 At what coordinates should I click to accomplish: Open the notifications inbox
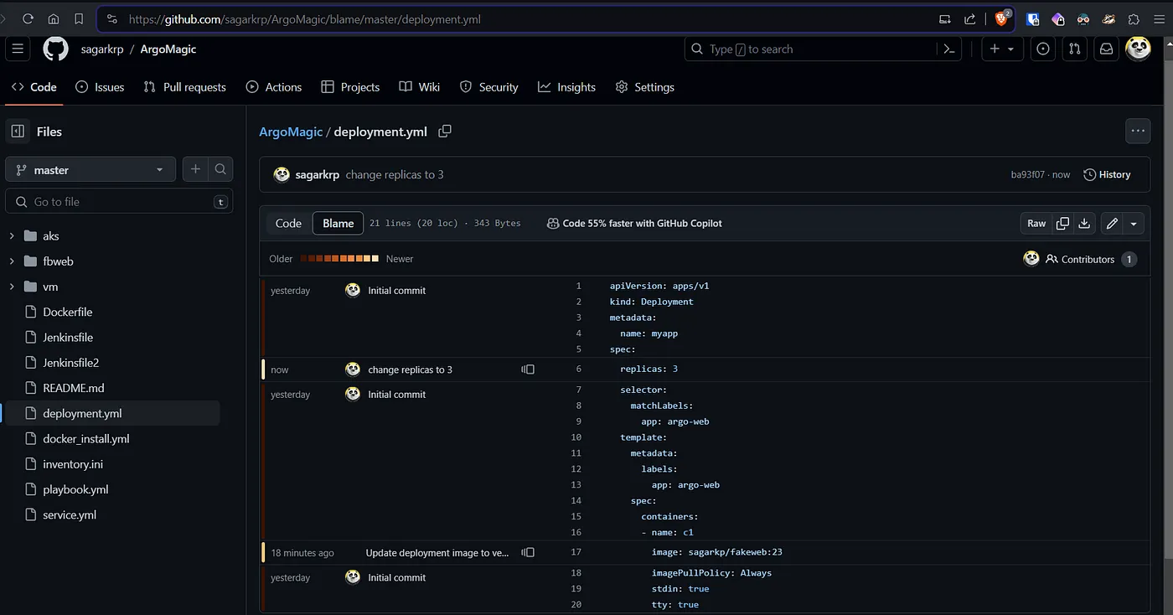tap(1107, 49)
